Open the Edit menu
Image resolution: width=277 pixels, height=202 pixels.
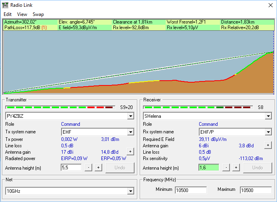pos(8,14)
